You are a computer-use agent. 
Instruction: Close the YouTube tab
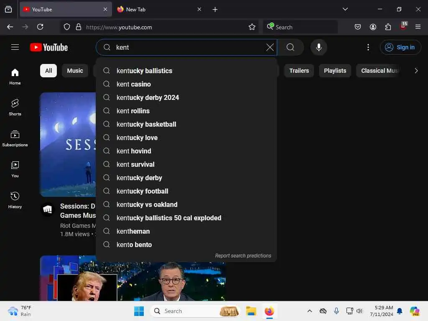[x=105, y=9]
